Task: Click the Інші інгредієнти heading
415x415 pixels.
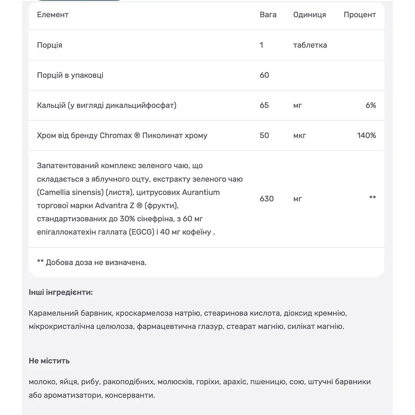Action: pyautogui.click(x=61, y=293)
